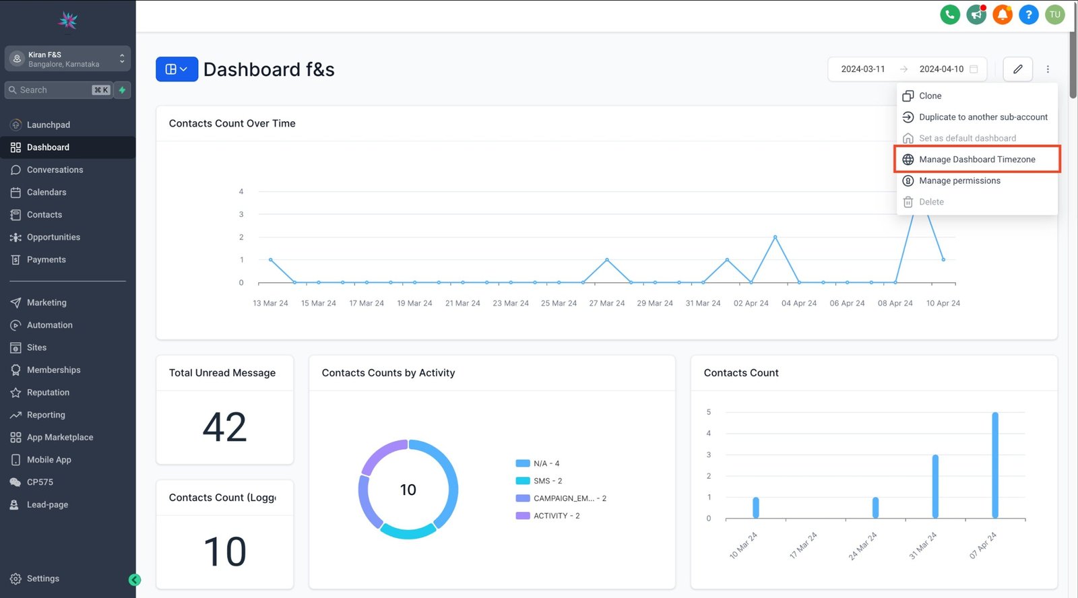Click the pencil edit dashboard button
Image resolution: width=1078 pixels, height=598 pixels.
(1017, 69)
